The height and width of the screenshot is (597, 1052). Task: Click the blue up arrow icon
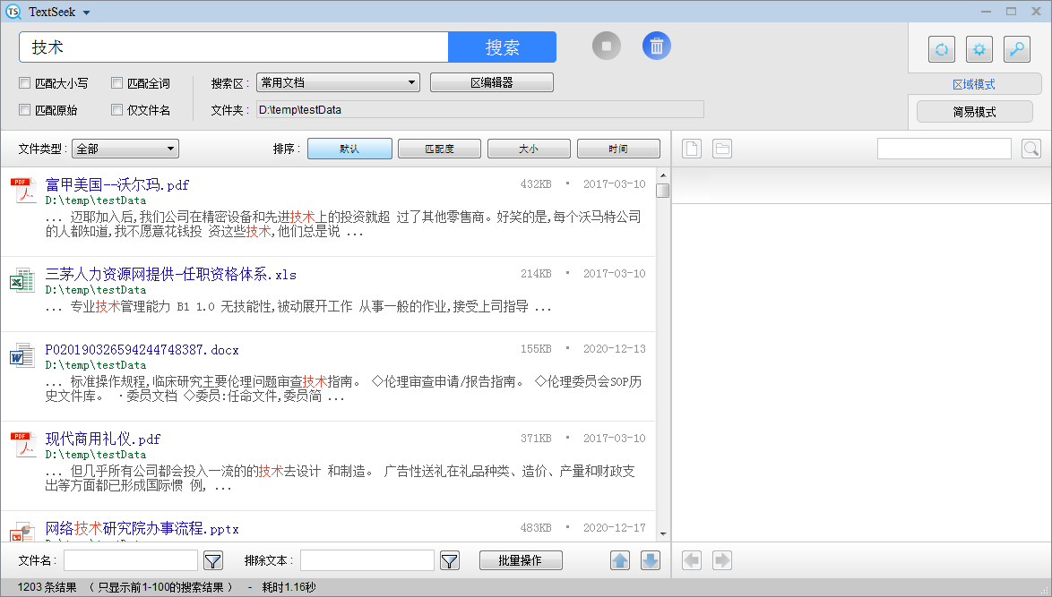click(620, 560)
